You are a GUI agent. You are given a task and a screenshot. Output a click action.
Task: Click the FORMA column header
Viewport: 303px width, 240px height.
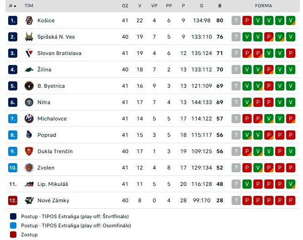pyautogui.click(x=263, y=6)
